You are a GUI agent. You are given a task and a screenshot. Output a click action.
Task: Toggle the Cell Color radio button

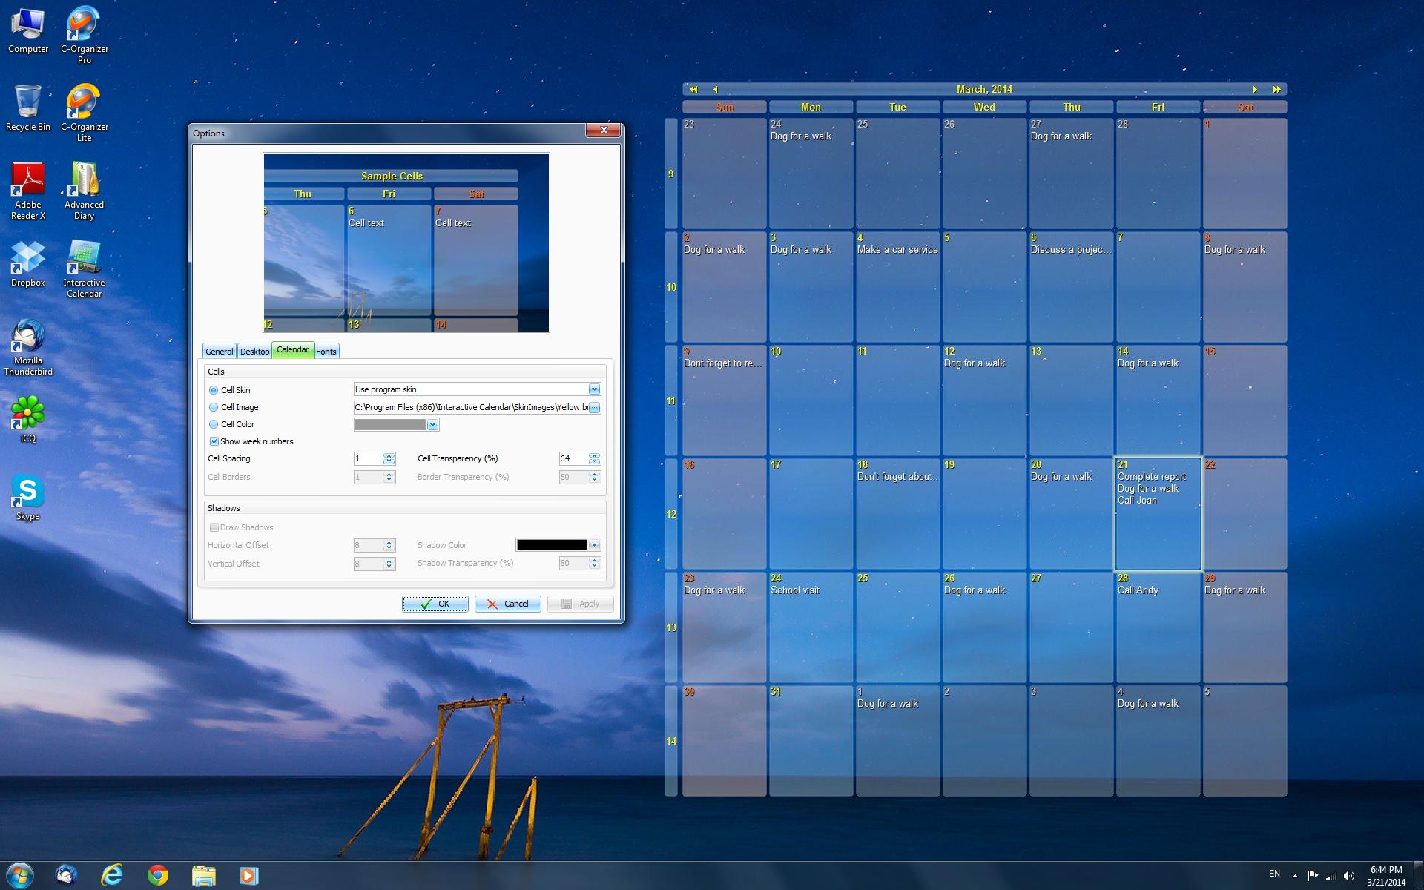212,424
